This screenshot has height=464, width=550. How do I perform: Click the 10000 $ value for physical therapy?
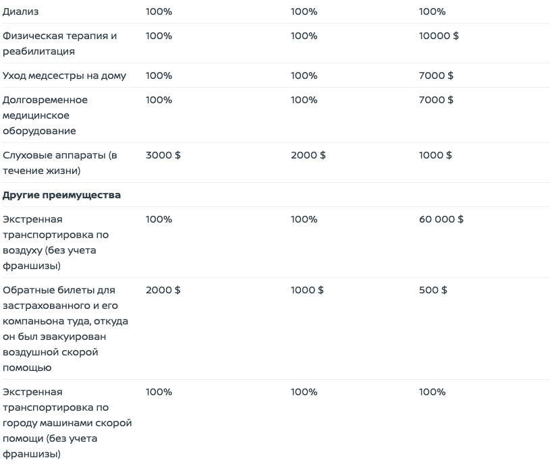pos(439,36)
